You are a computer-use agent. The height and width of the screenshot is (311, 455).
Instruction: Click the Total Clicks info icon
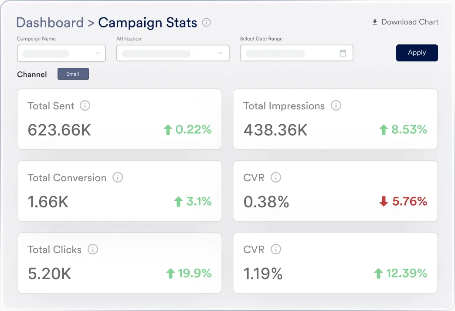pyautogui.click(x=92, y=249)
